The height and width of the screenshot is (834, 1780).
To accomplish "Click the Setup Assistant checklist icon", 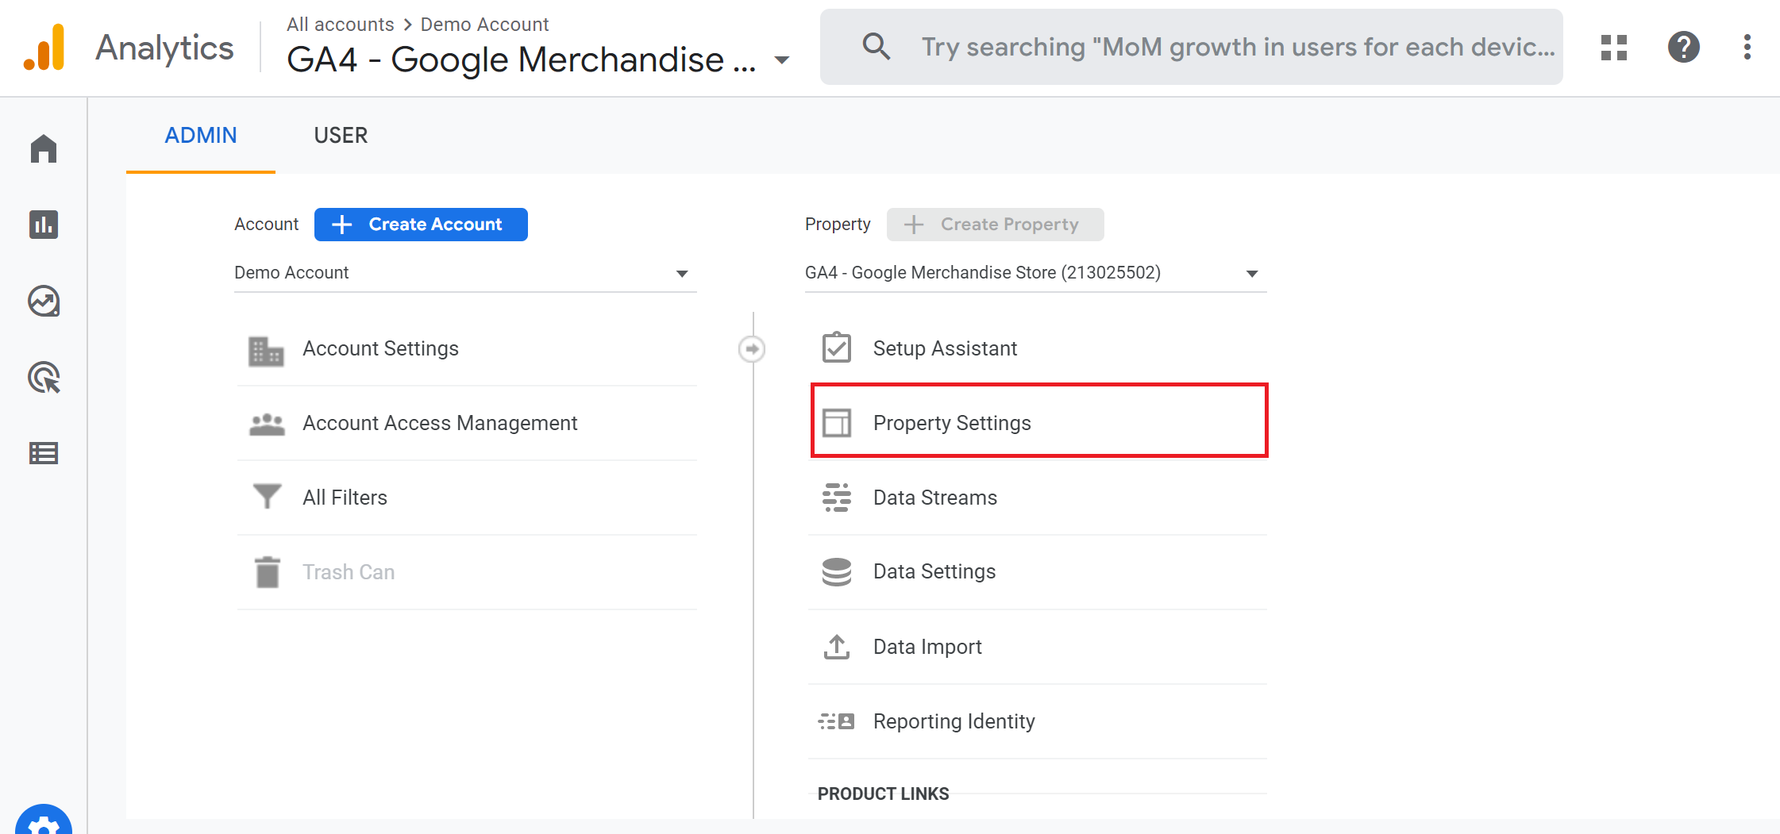I will point(837,348).
